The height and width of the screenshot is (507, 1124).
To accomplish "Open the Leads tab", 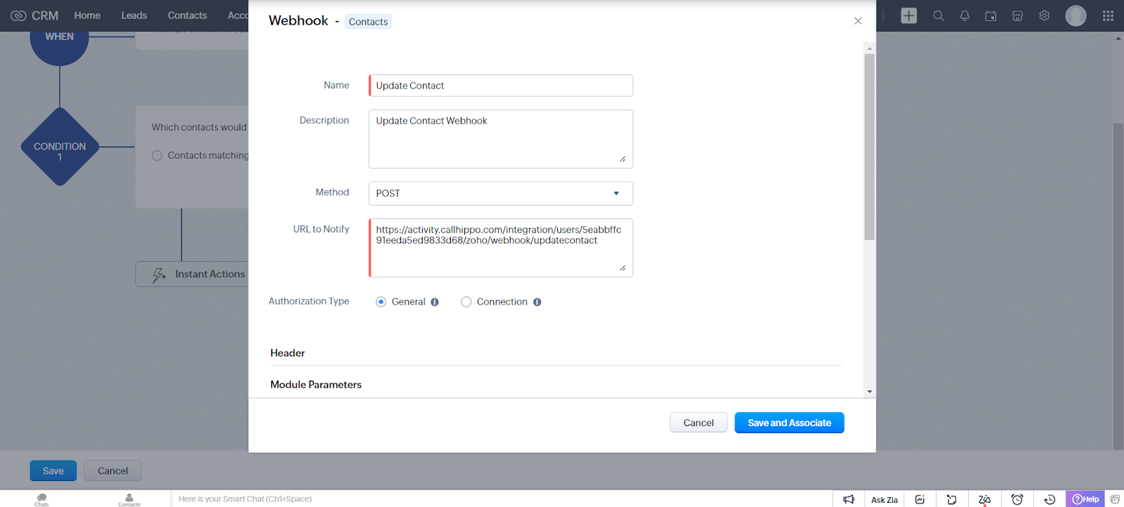I will 134,15.
